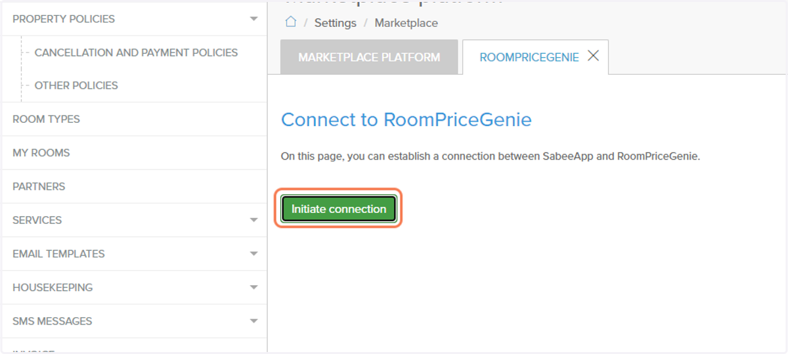Open ROOM TYPES in sidebar
This screenshot has width=788, height=354.
[x=134, y=119]
